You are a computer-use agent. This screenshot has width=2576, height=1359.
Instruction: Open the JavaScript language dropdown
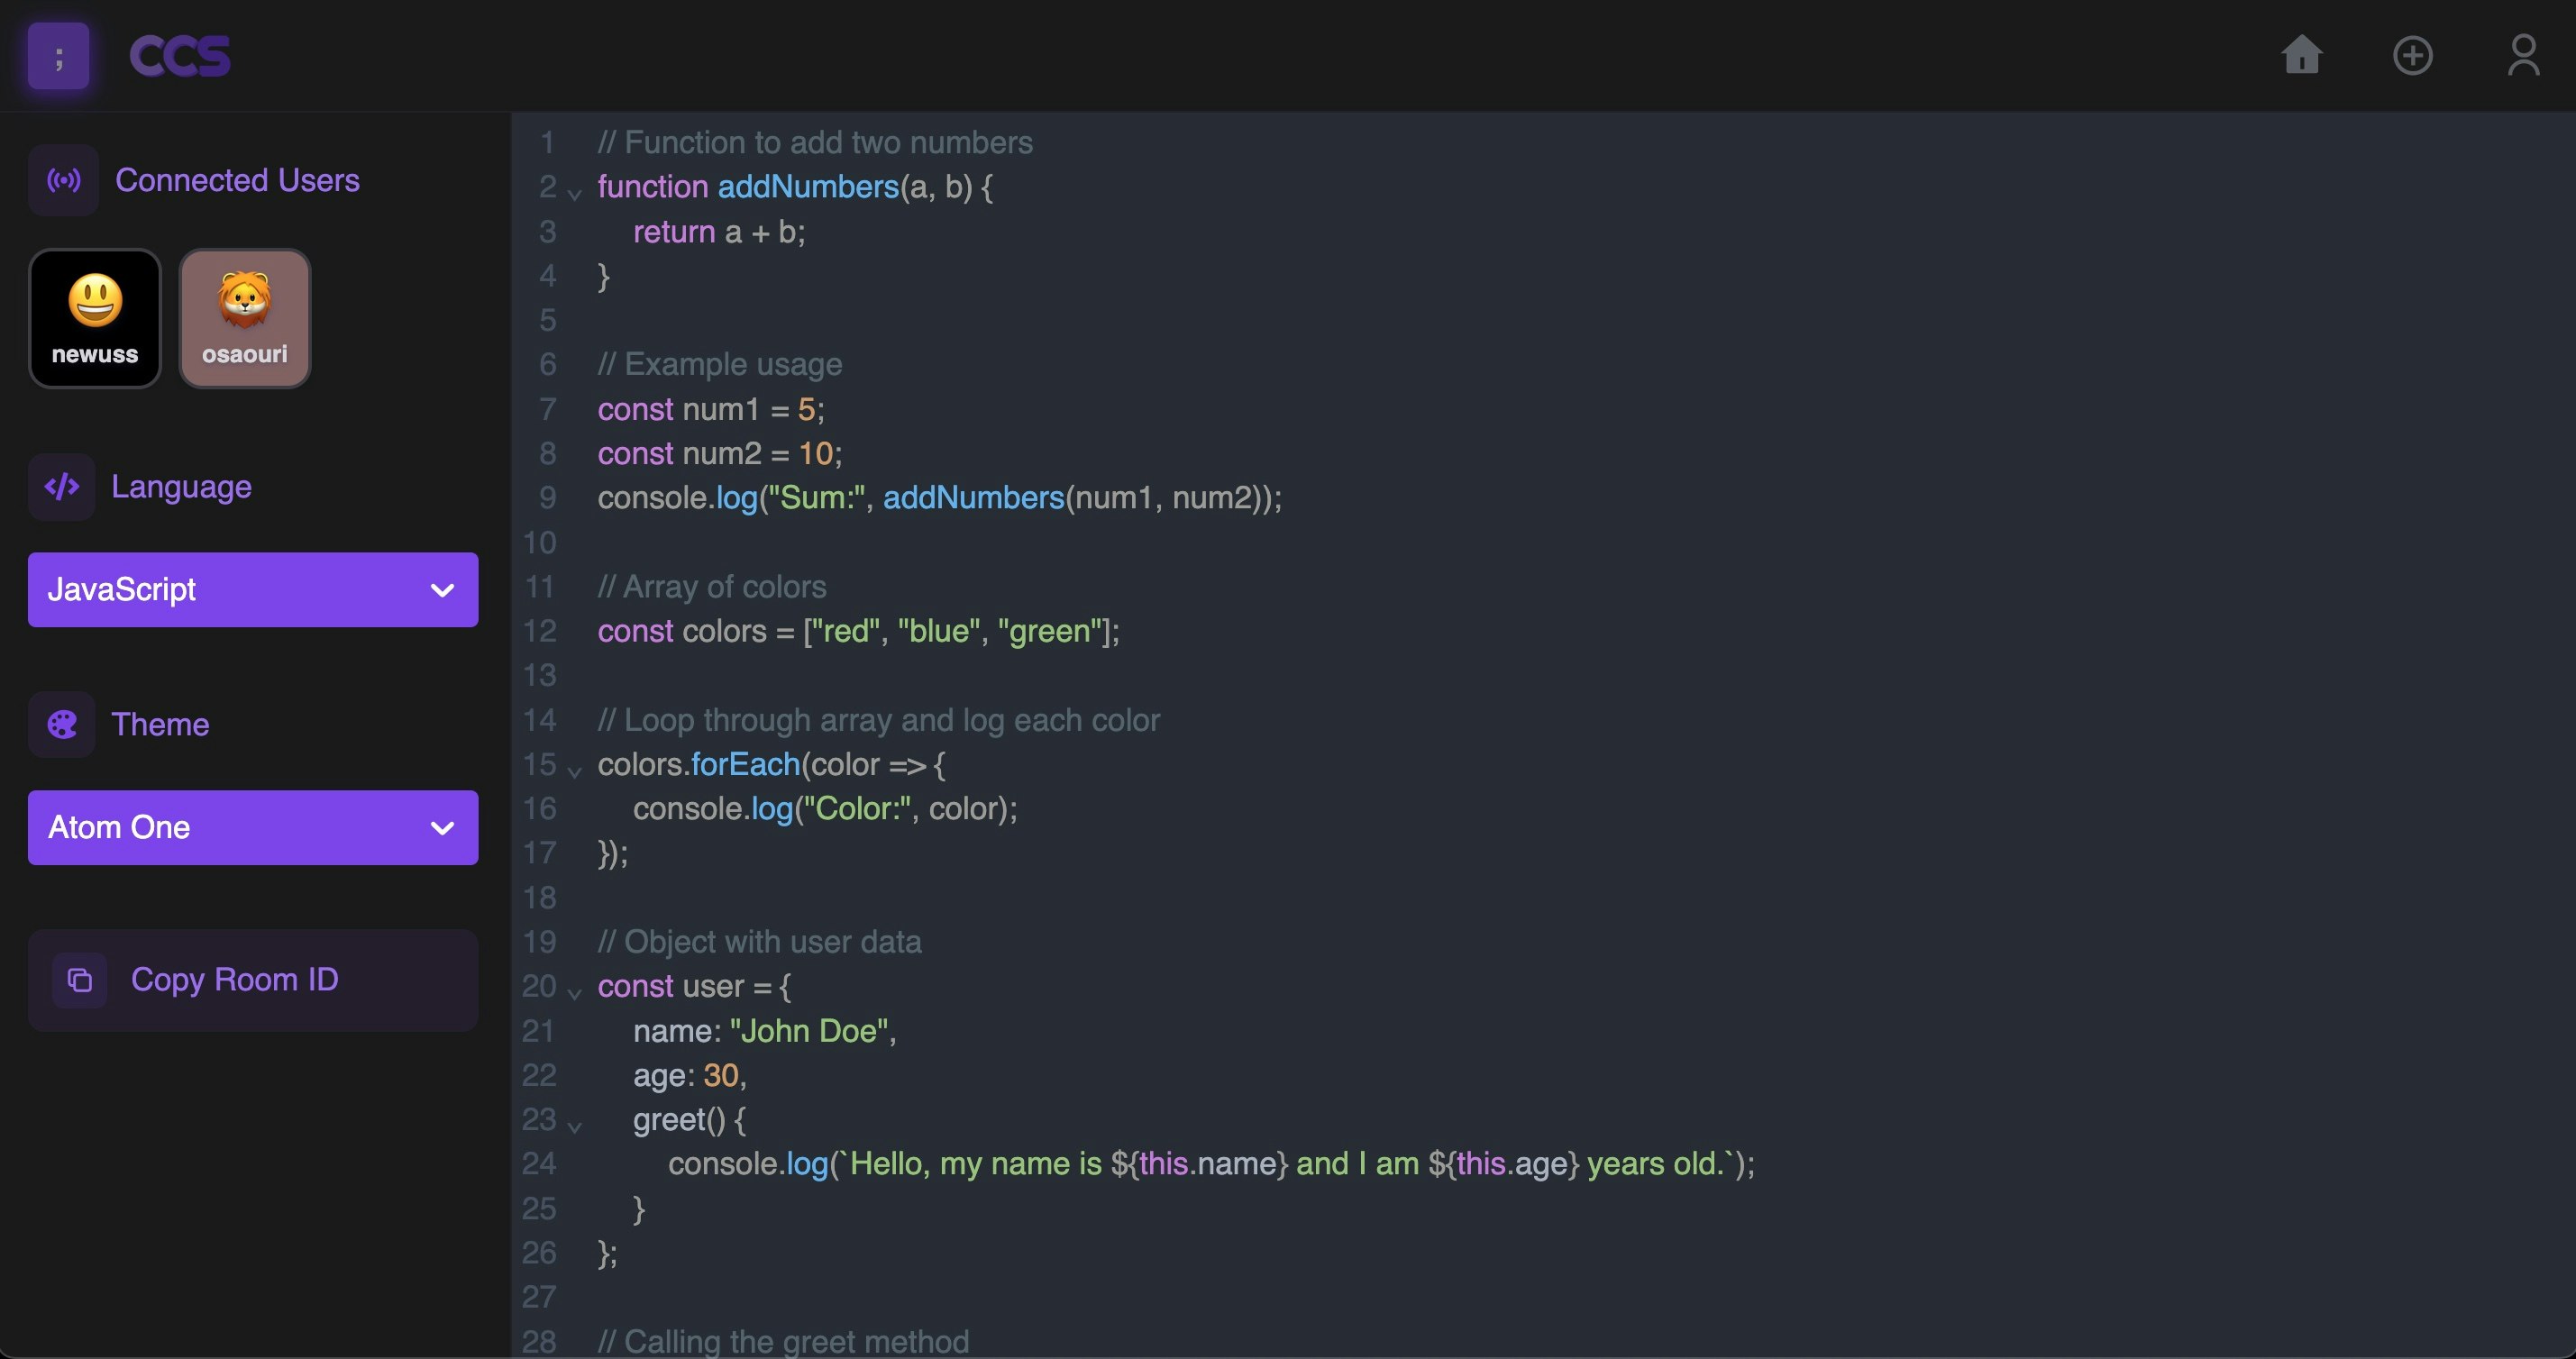pos(253,590)
